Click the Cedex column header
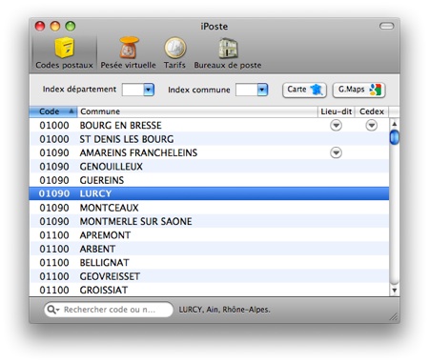 (372, 111)
